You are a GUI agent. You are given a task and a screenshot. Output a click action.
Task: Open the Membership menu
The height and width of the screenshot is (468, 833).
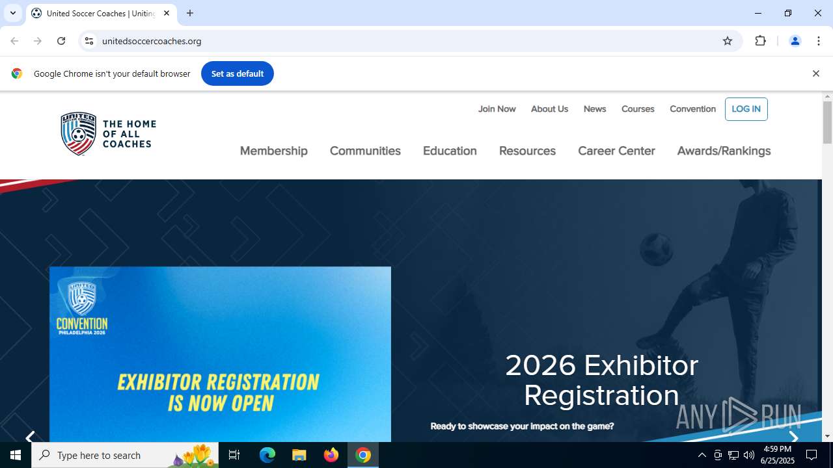coord(274,151)
